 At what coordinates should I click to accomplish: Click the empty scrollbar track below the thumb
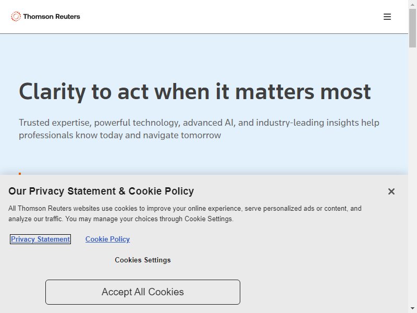[412, 176]
